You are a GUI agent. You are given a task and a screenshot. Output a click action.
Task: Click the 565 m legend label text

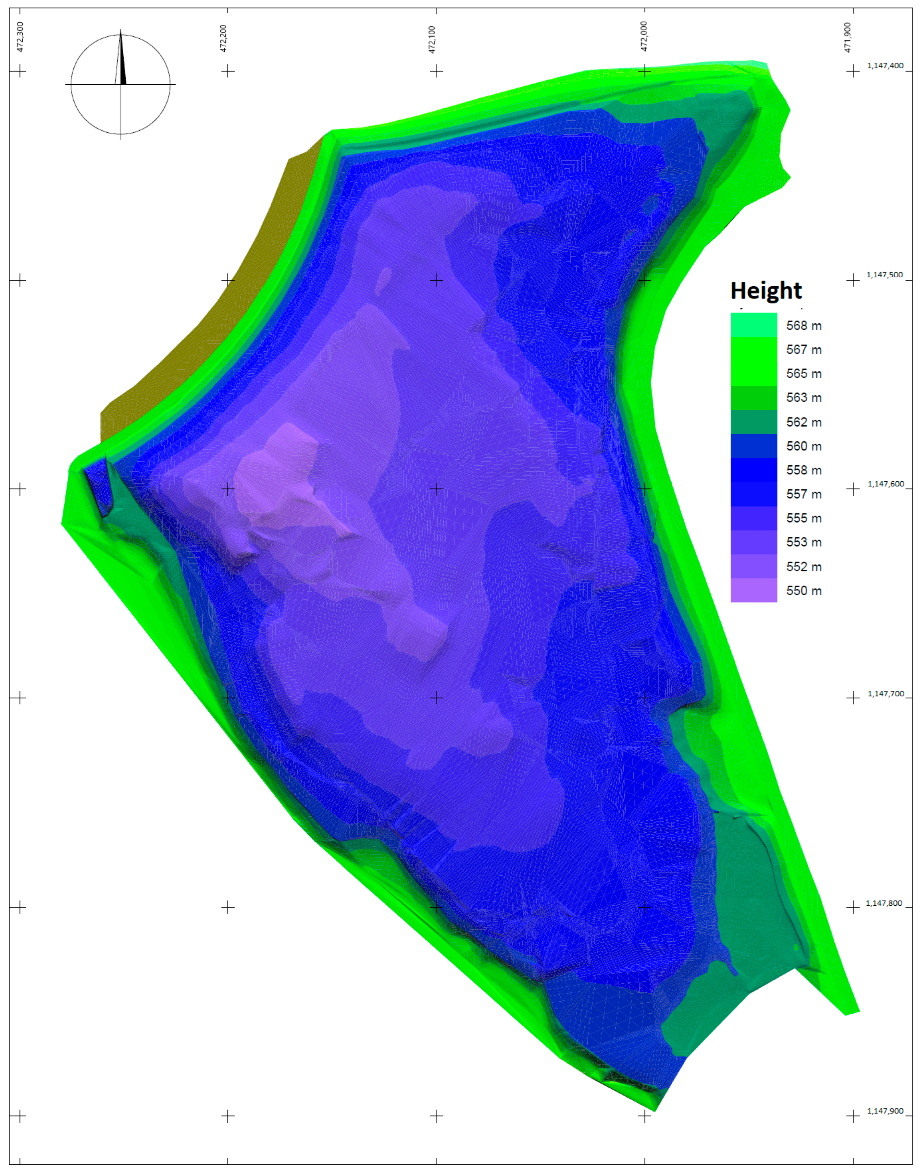pyautogui.click(x=804, y=373)
